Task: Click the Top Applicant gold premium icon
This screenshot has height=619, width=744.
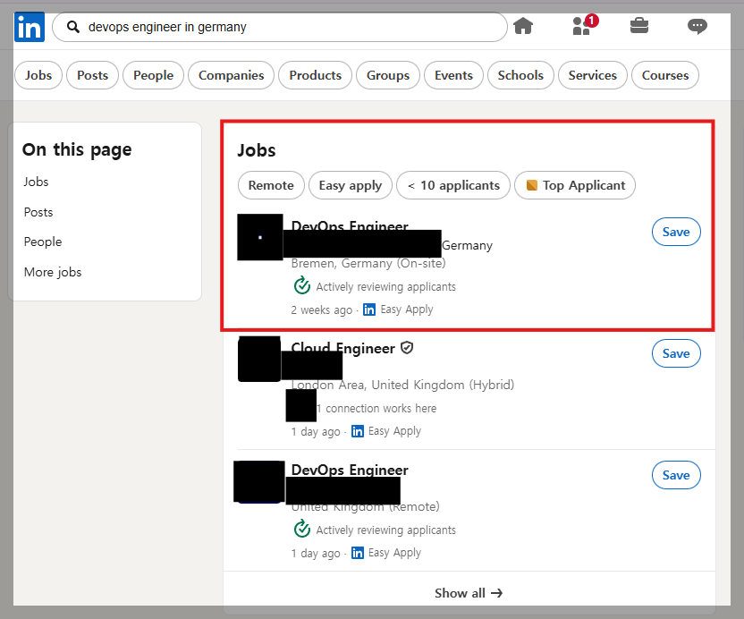Action: click(x=532, y=185)
